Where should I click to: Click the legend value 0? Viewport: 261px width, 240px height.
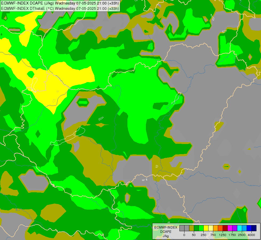click(x=184, y=235)
